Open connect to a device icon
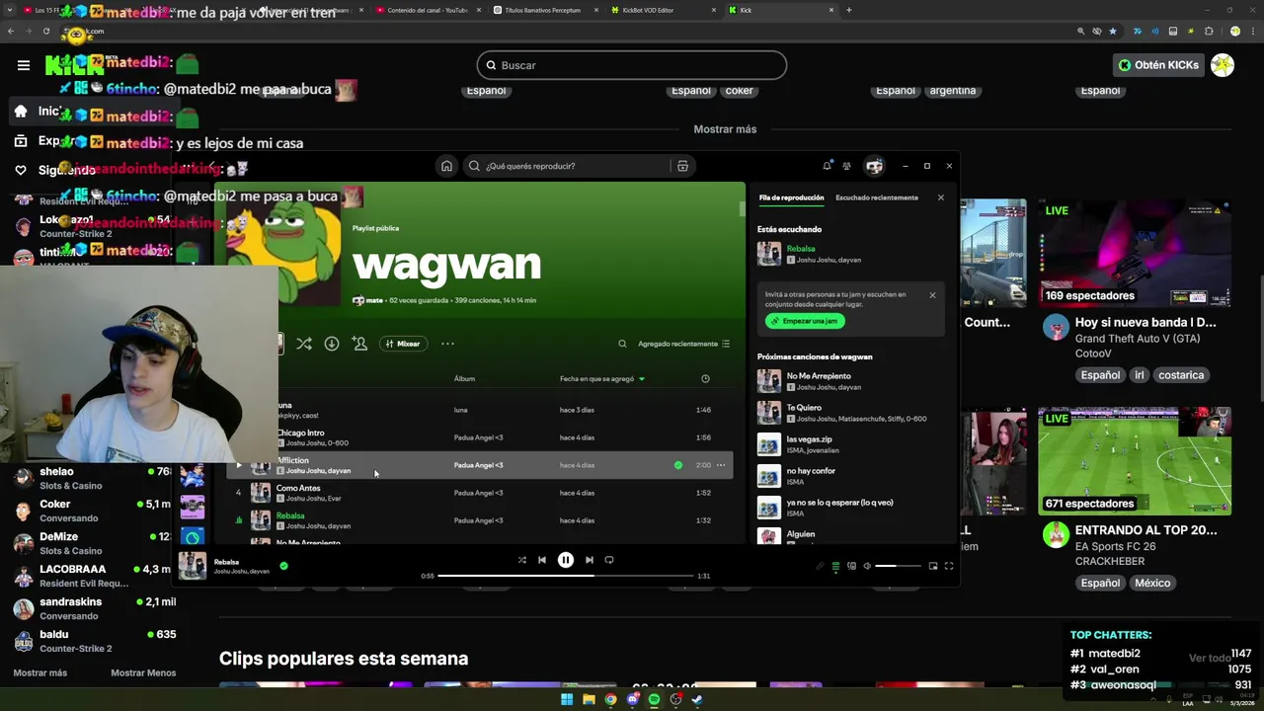This screenshot has height=711, width=1264. (851, 566)
